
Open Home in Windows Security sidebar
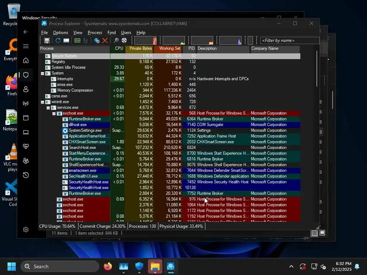point(26,61)
